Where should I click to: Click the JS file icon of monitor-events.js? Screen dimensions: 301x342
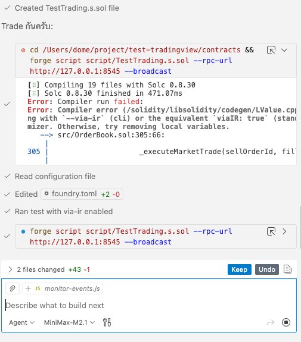coord(38,288)
